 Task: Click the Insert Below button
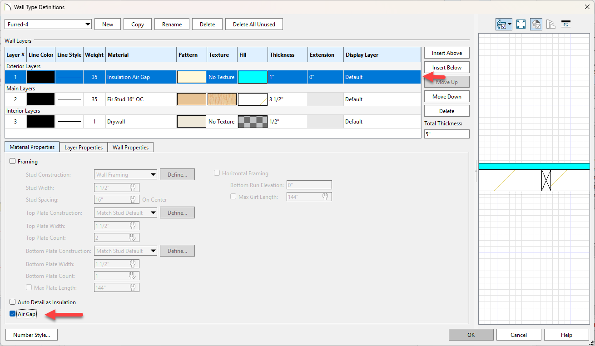[x=447, y=67]
